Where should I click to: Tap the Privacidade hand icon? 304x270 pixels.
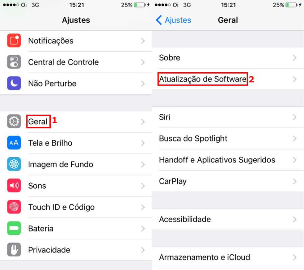(14, 250)
